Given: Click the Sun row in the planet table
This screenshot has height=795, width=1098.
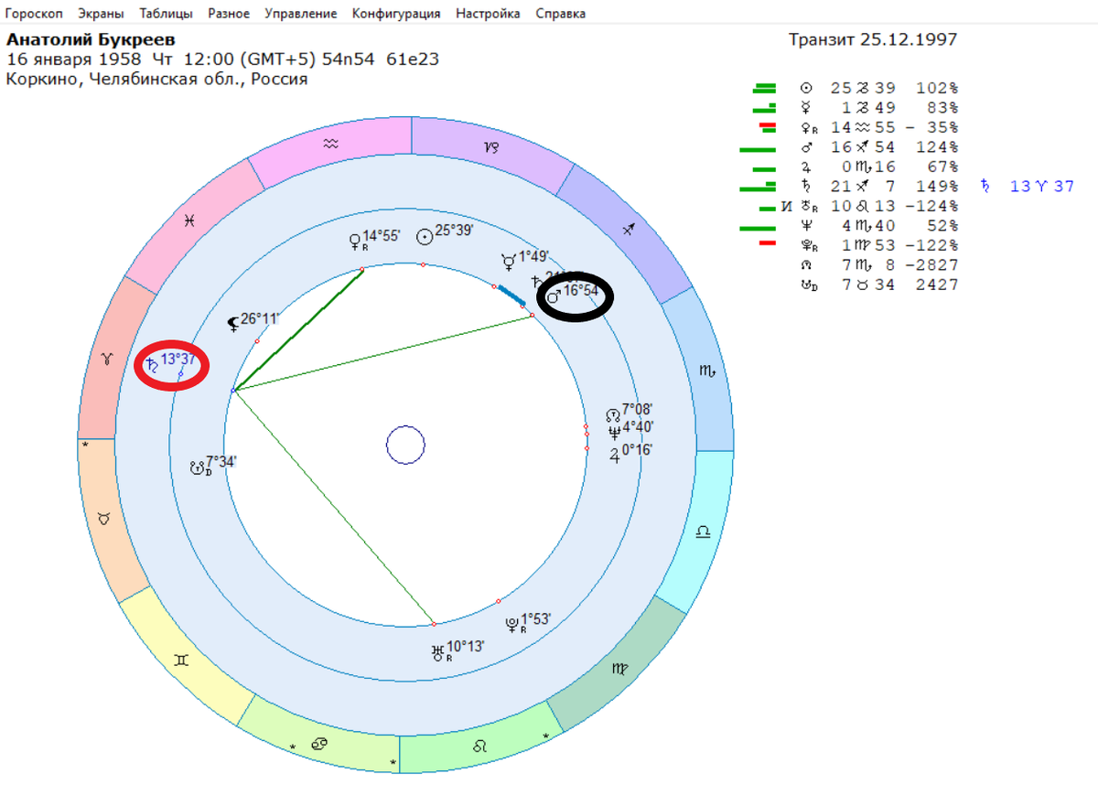Looking at the screenshot, I should (x=878, y=88).
